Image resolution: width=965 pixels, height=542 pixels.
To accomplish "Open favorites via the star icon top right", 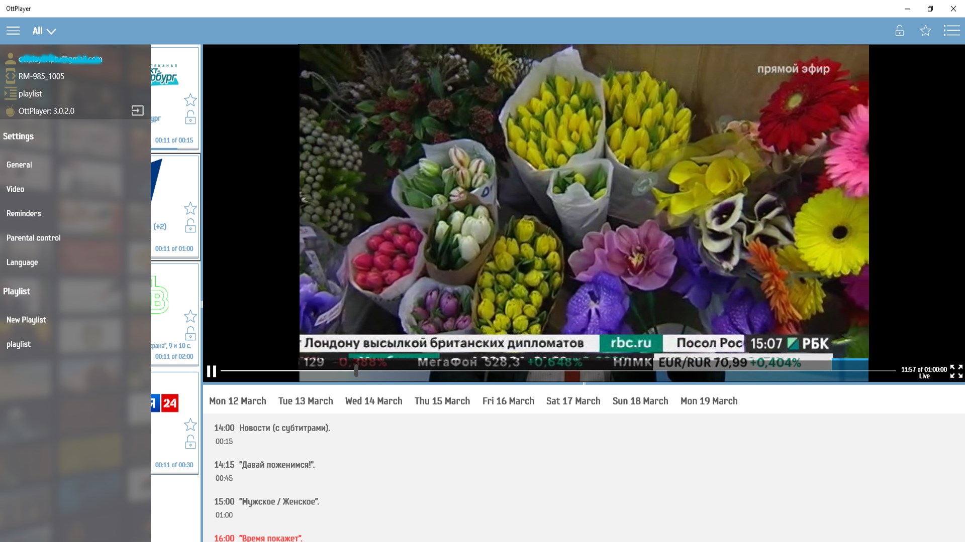I will 926,31.
